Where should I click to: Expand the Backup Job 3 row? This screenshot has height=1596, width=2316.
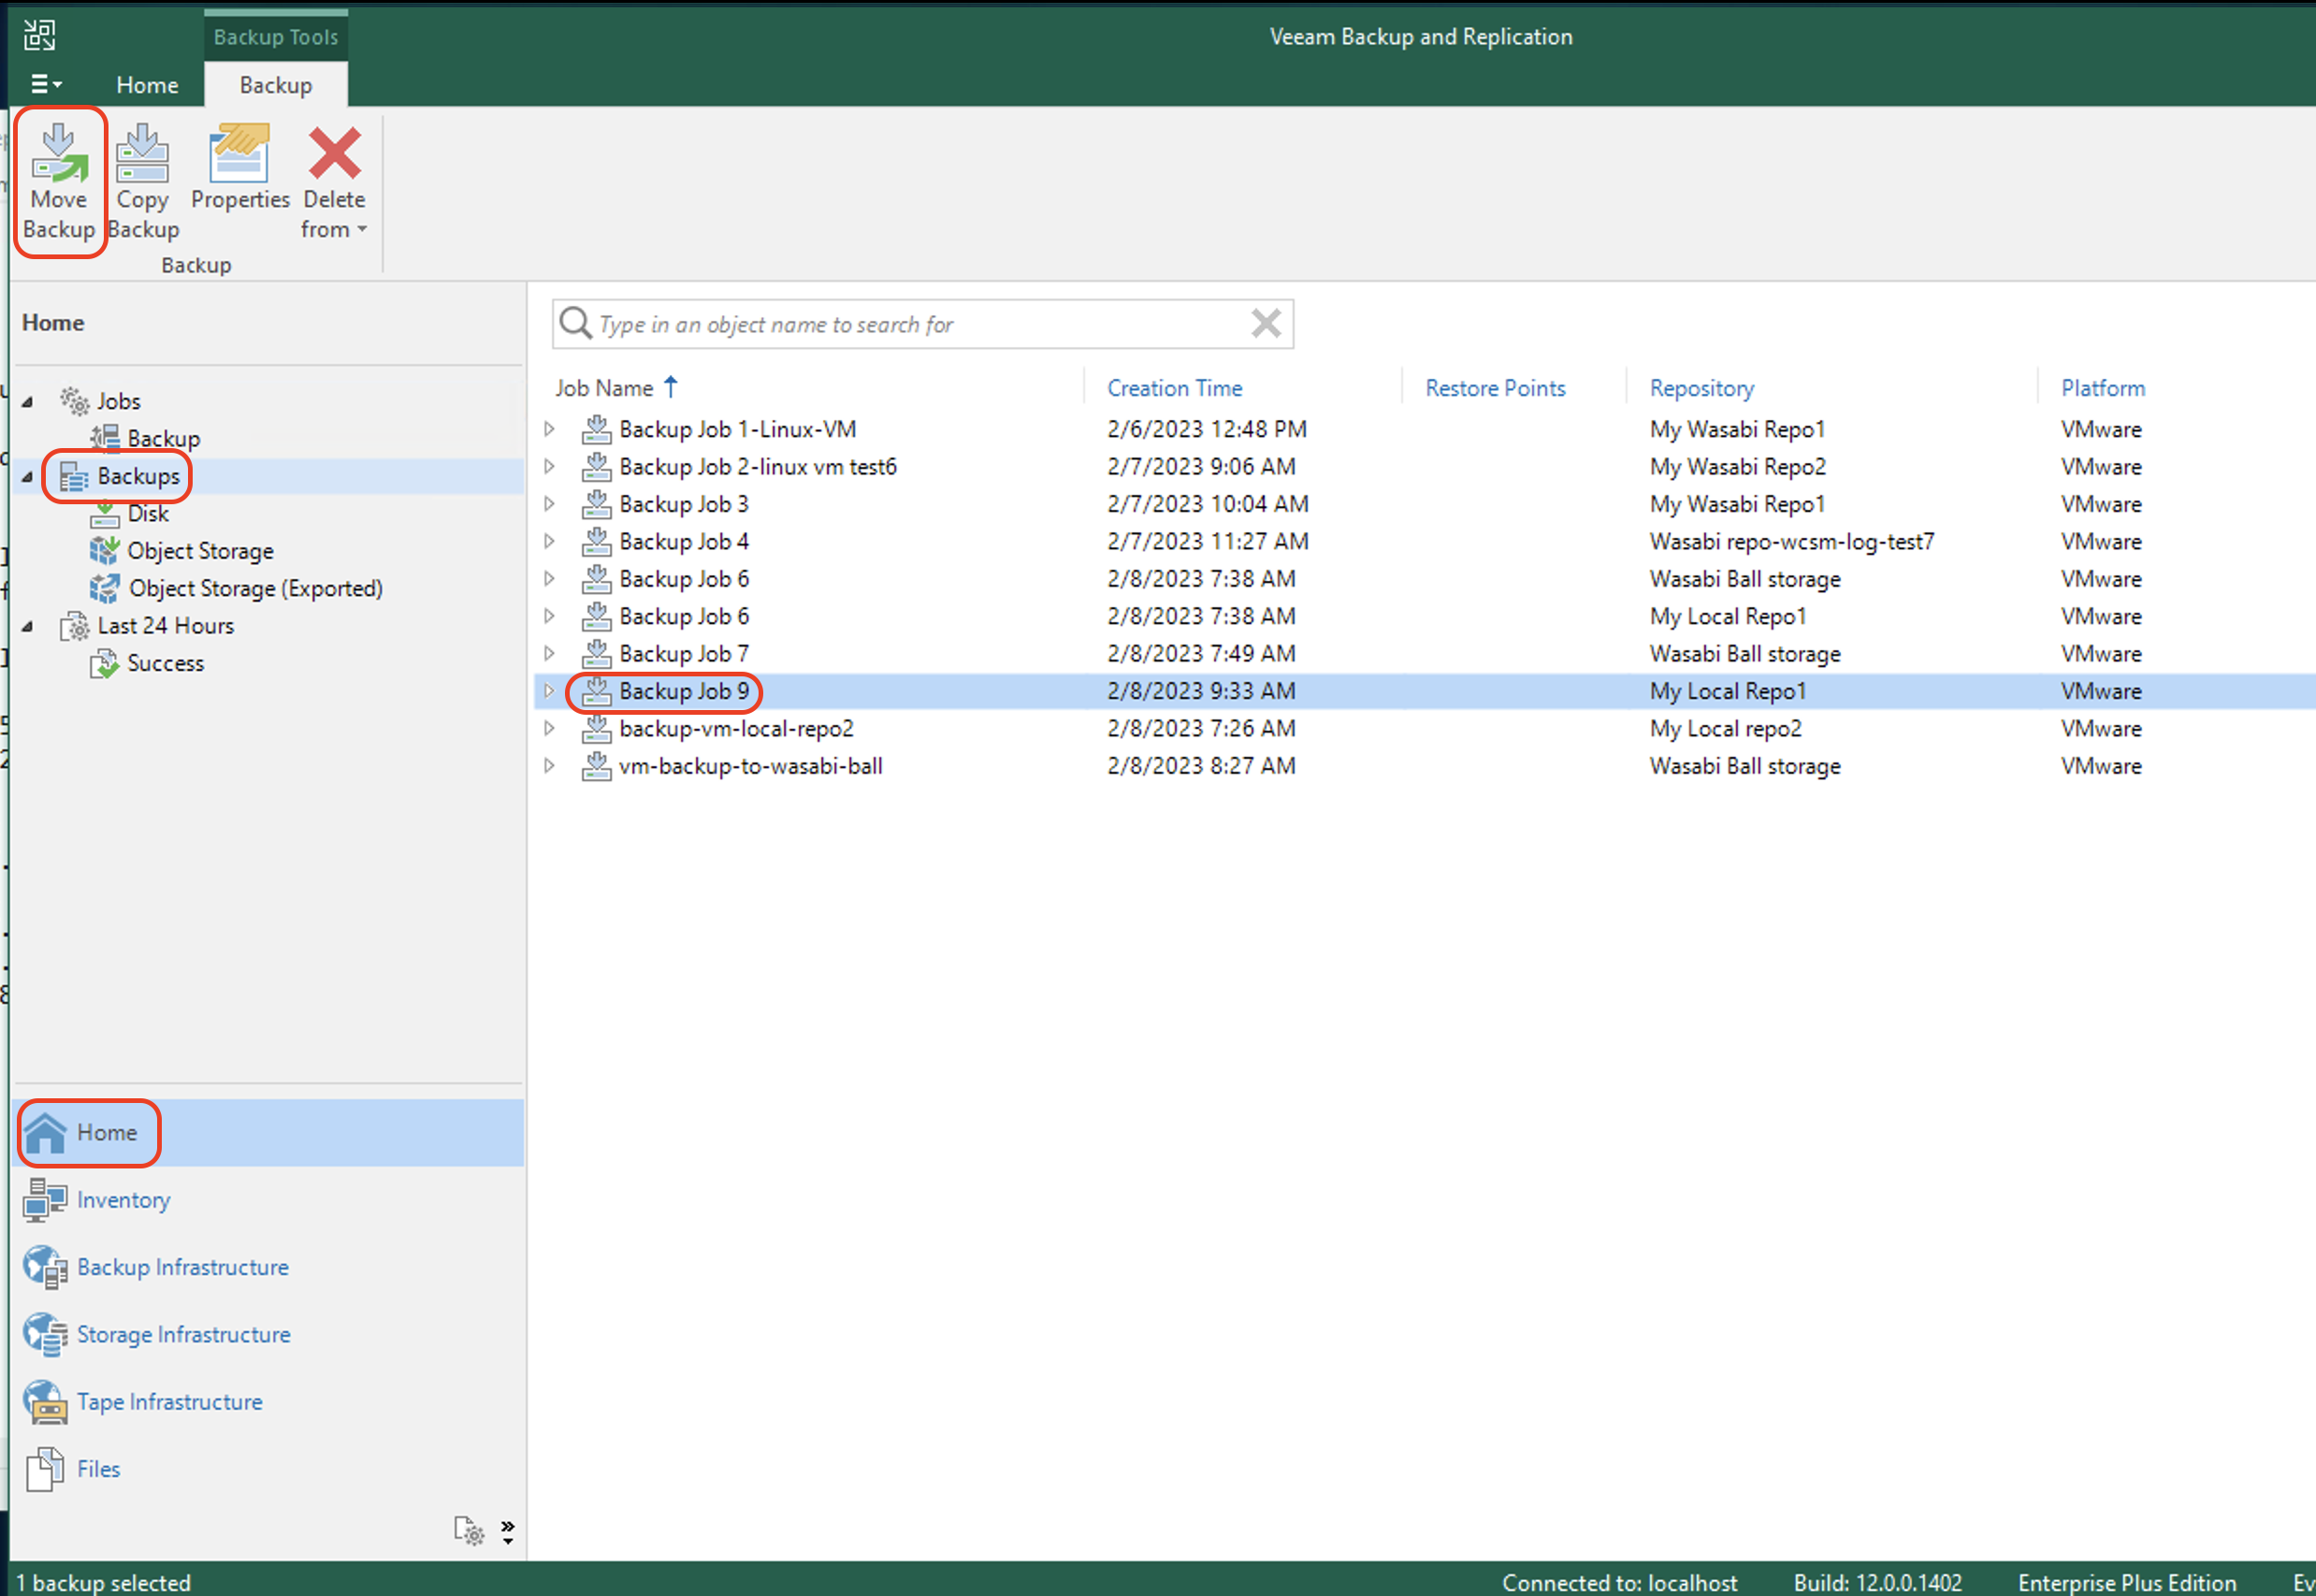click(549, 504)
